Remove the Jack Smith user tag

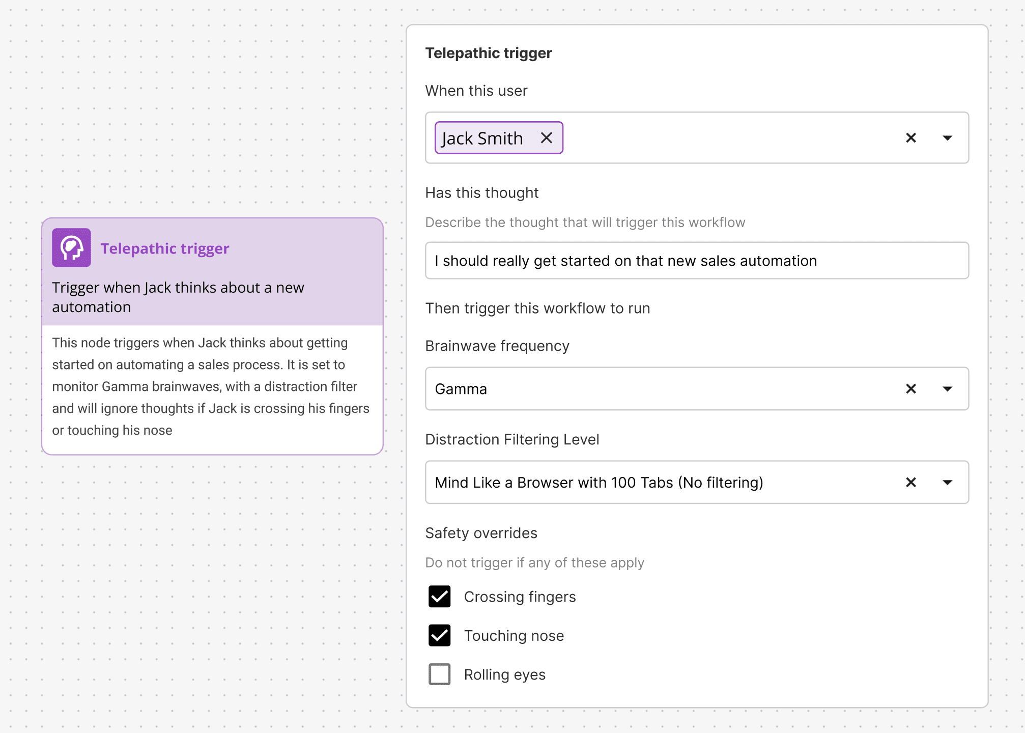tap(546, 138)
